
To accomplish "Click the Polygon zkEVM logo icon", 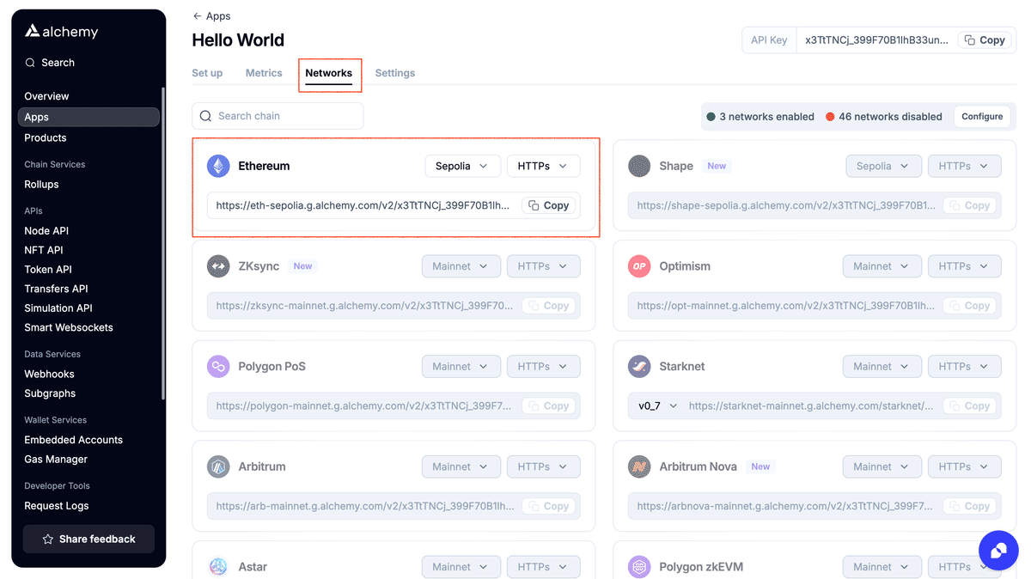I will coord(639,567).
